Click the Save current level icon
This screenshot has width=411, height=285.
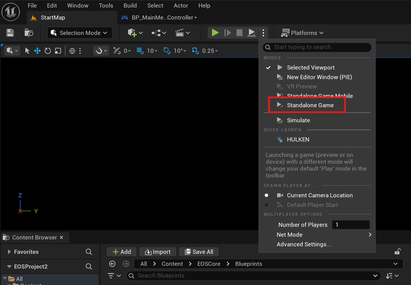click(10, 33)
